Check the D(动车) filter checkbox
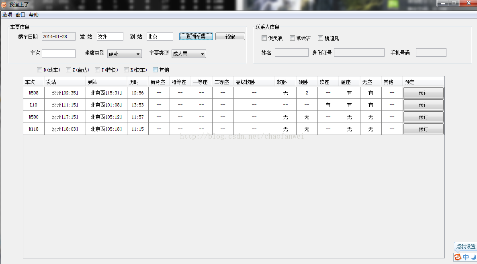 coord(39,70)
